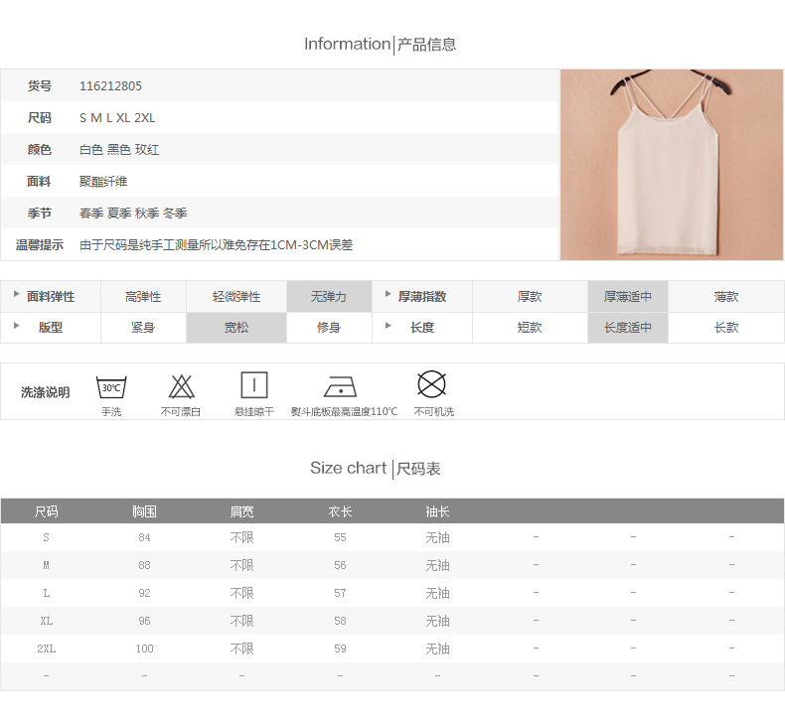
Task: Click the 衣长 column header
Action: 341,511
